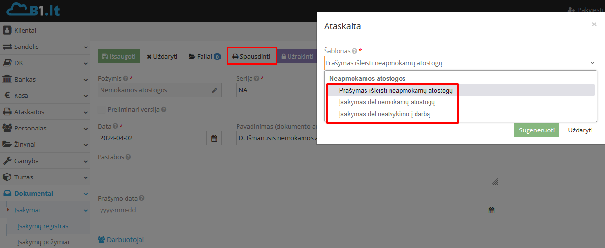Open calendar icon for Prašymo data
The image size is (605, 248).
click(x=491, y=210)
